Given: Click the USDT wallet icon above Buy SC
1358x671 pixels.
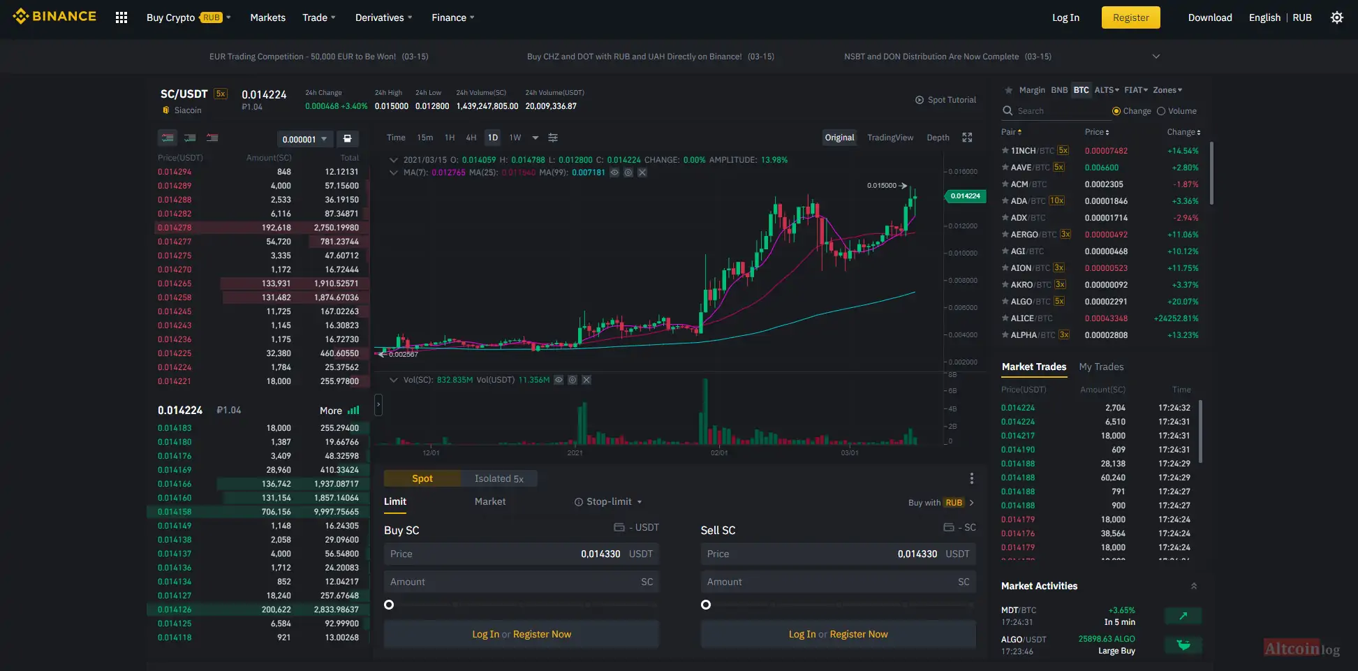Looking at the screenshot, I should [619, 527].
